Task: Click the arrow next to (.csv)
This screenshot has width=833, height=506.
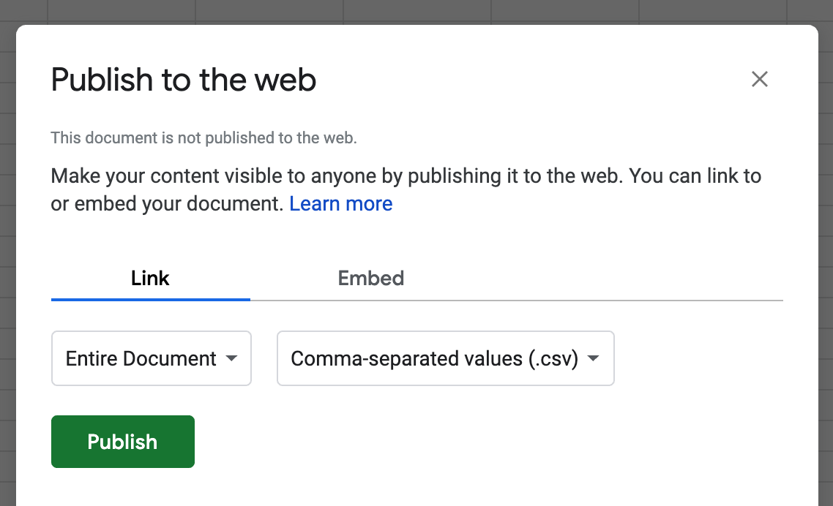Action: (593, 358)
